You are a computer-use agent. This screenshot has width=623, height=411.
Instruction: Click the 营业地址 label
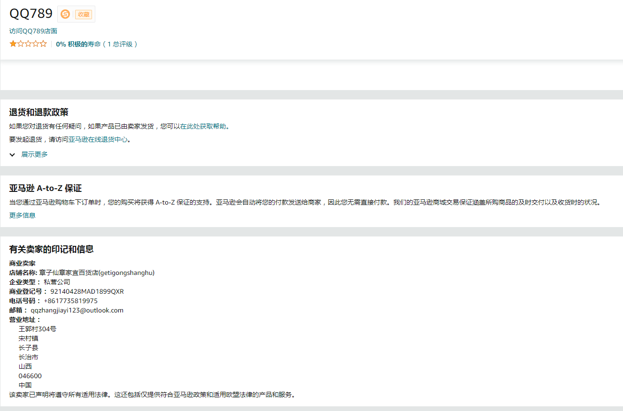(x=25, y=320)
